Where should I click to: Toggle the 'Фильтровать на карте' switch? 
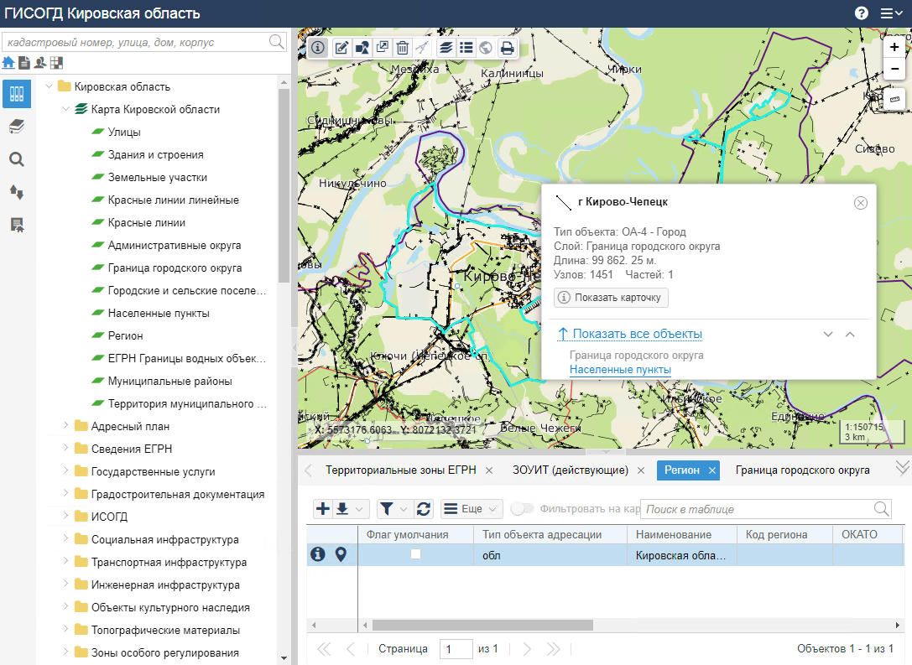522,509
